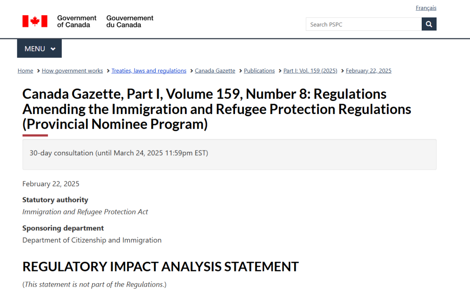Open Treaties, laws and regulations breadcrumb
The width and height of the screenshot is (470, 301).
point(149,70)
